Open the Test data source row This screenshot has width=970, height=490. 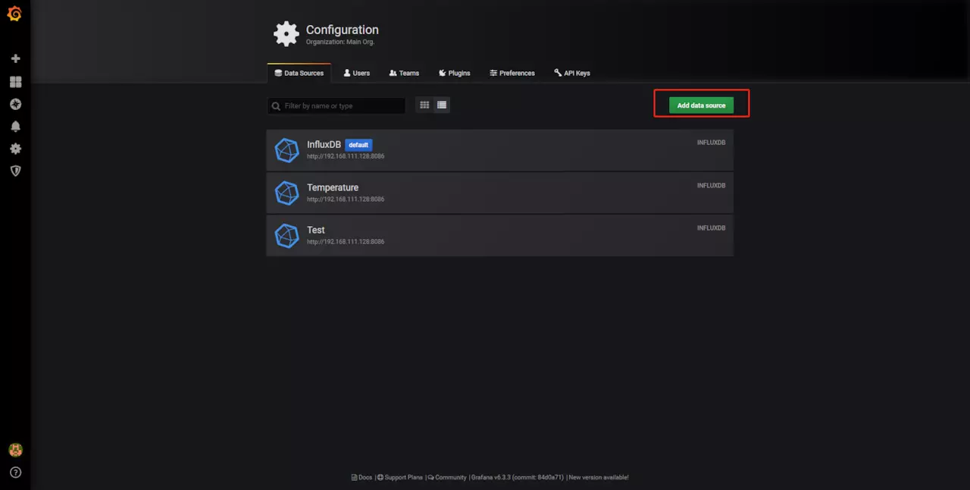pos(500,235)
